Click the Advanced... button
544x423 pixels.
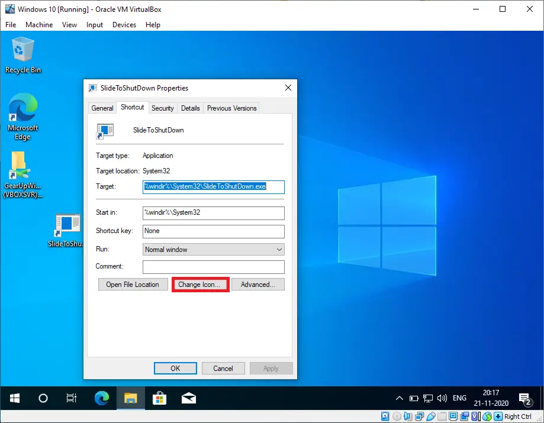(x=257, y=285)
